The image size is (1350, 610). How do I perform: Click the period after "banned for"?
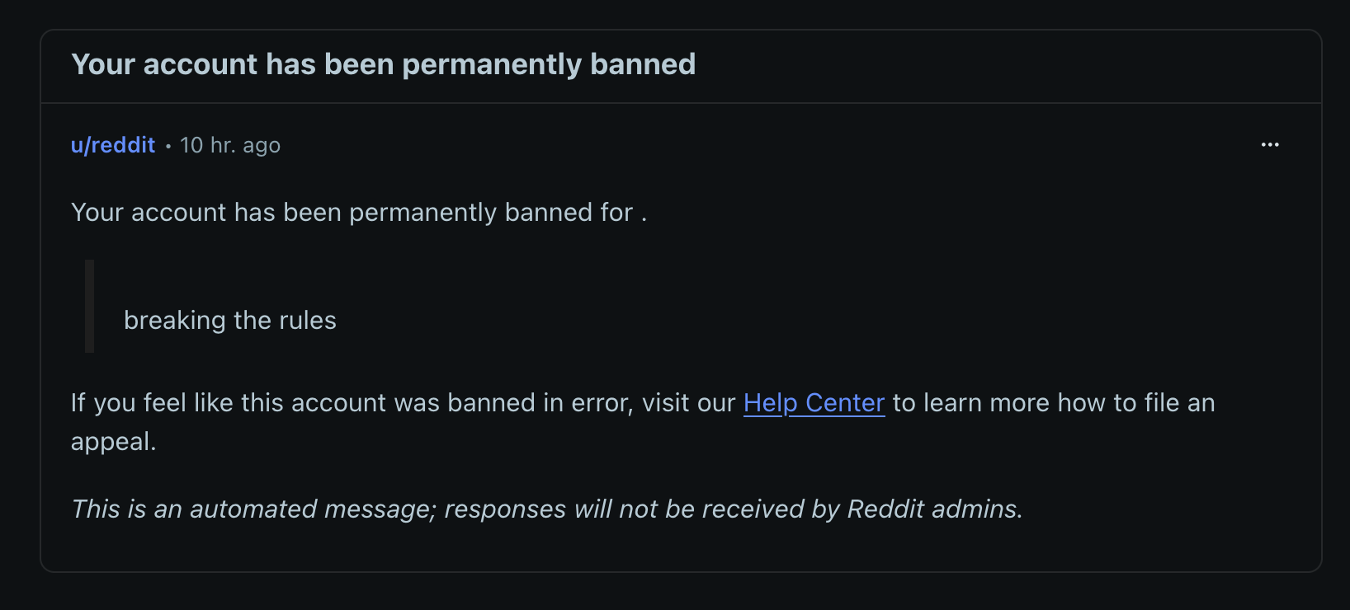[644, 214]
